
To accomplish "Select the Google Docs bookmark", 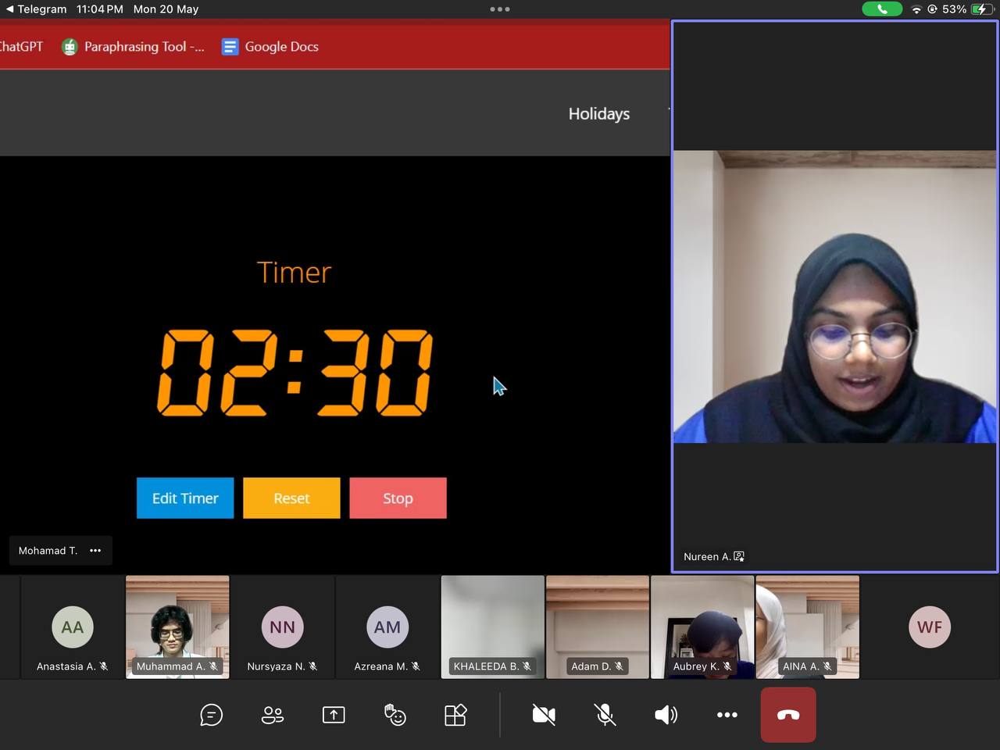I will point(270,47).
